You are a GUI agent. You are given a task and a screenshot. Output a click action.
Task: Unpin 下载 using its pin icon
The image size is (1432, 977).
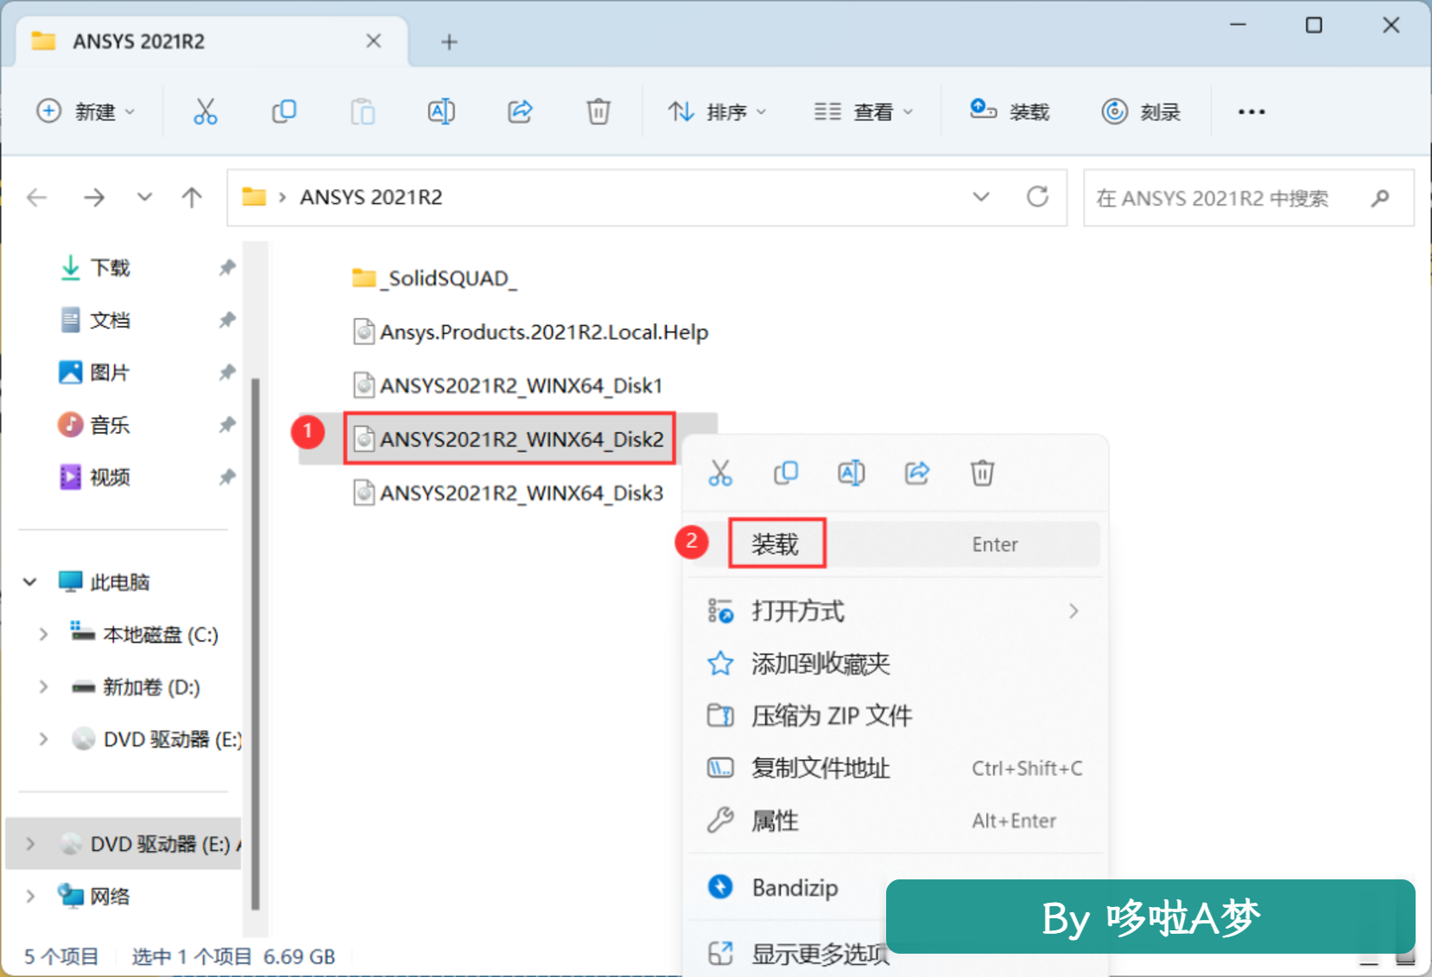tap(227, 268)
